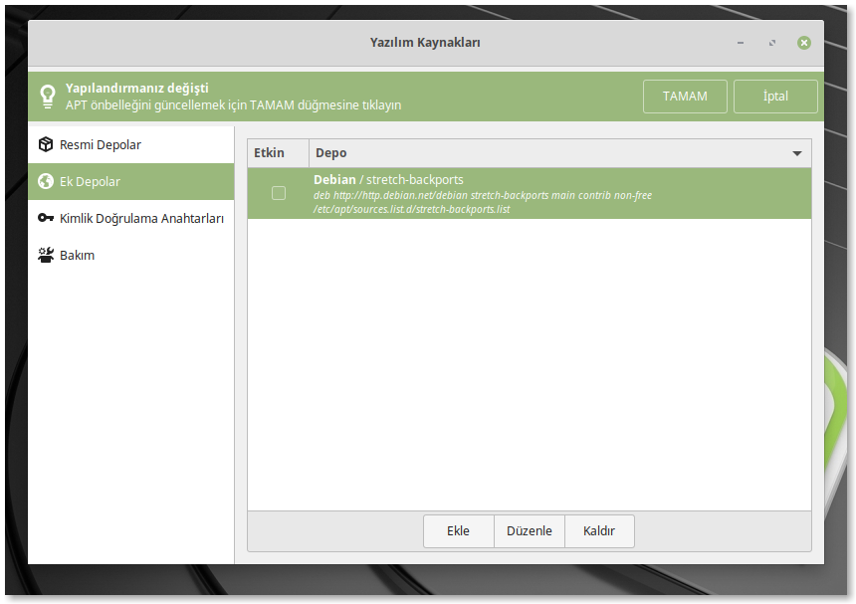Click the key icon for Kimlik Doğrulama Anahtarları

[x=46, y=218]
